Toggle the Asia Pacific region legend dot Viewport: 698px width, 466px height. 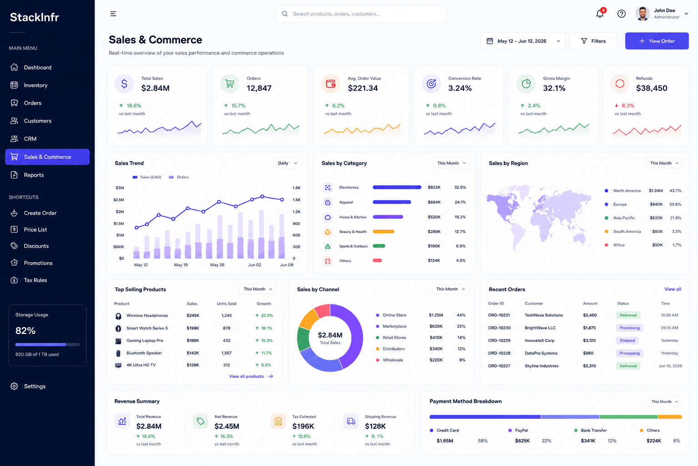(x=607, y=218)
